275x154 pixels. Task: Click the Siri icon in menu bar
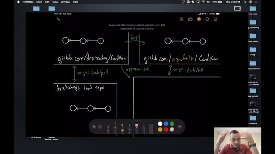click(251, 2)
